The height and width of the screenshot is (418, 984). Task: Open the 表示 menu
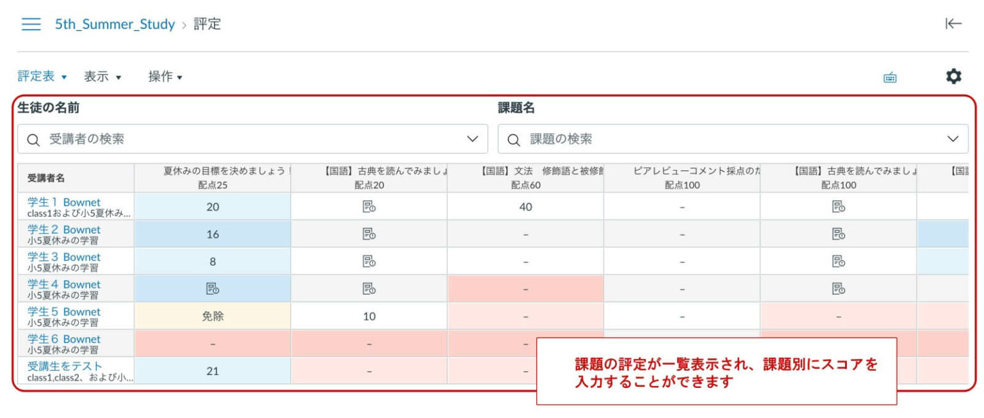point(95,76)
